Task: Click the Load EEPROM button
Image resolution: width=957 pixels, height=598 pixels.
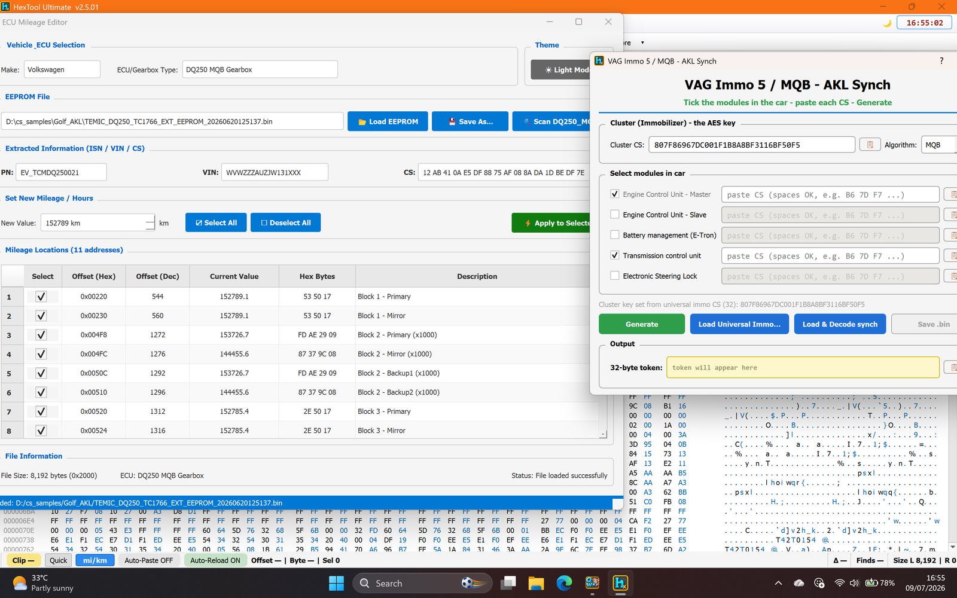Action: pyautogui.click(x=388, y=121)
